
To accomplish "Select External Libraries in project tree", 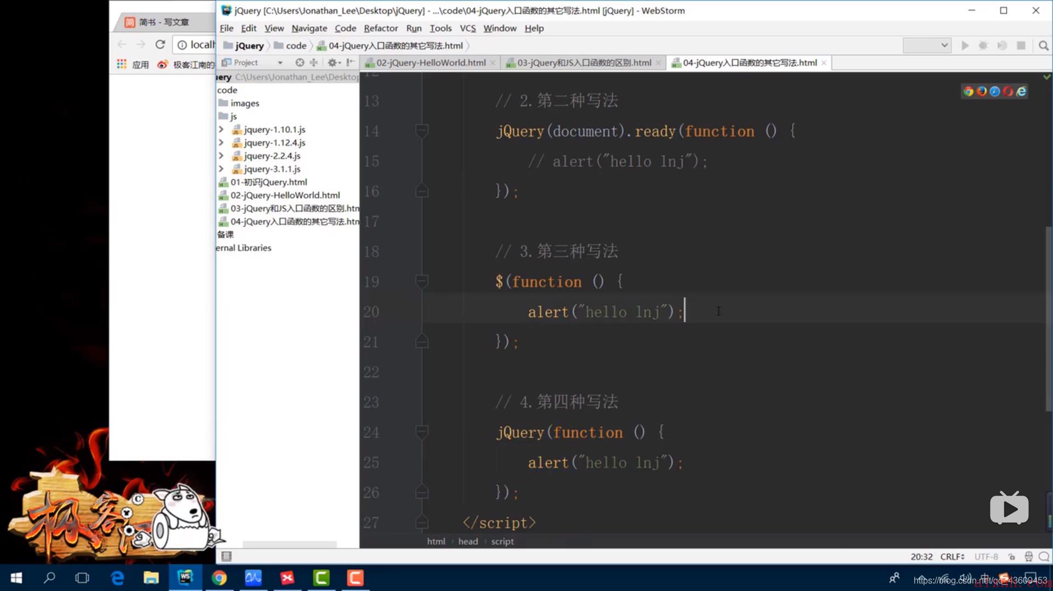I will point(244,248).
